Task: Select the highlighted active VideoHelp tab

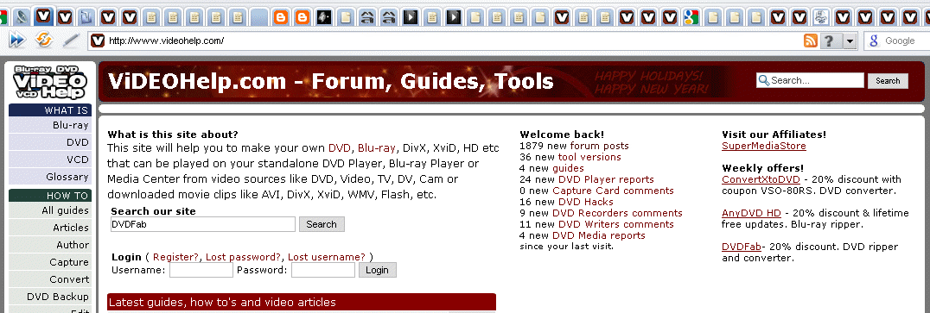Action: [x=43, y=16]
